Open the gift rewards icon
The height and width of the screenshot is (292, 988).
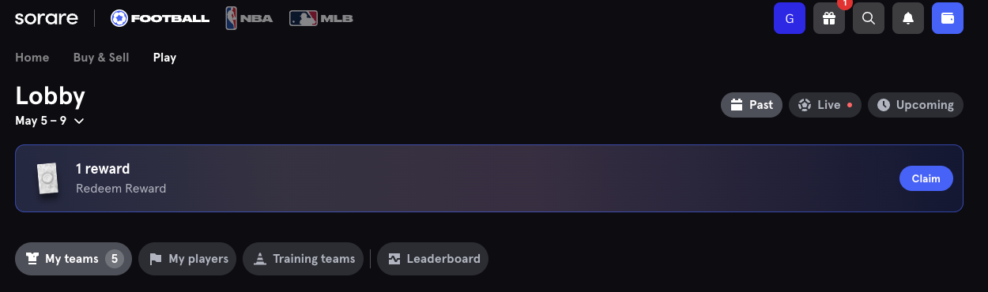[x=829, y=18]
